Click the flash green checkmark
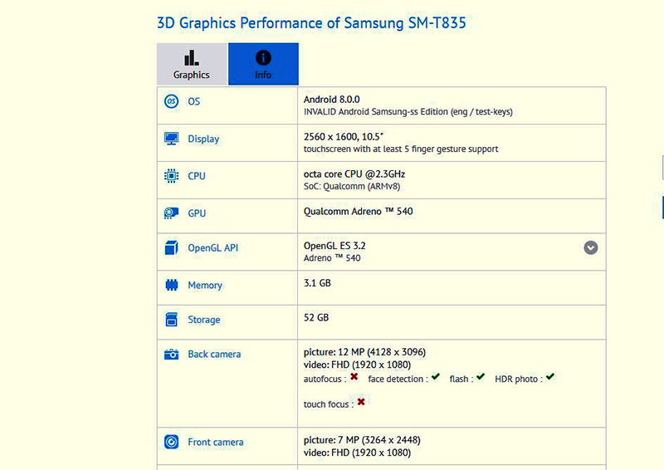This screenshot has height=470, width=664. [481, 376]
